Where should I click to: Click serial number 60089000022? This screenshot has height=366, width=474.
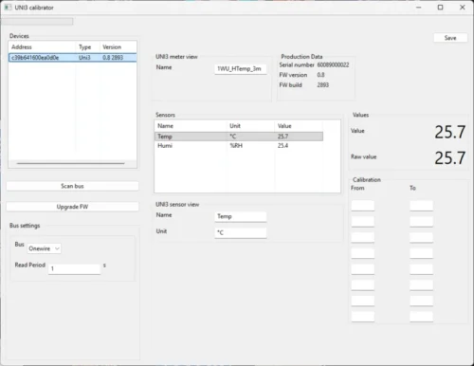(x=333, y=64)
